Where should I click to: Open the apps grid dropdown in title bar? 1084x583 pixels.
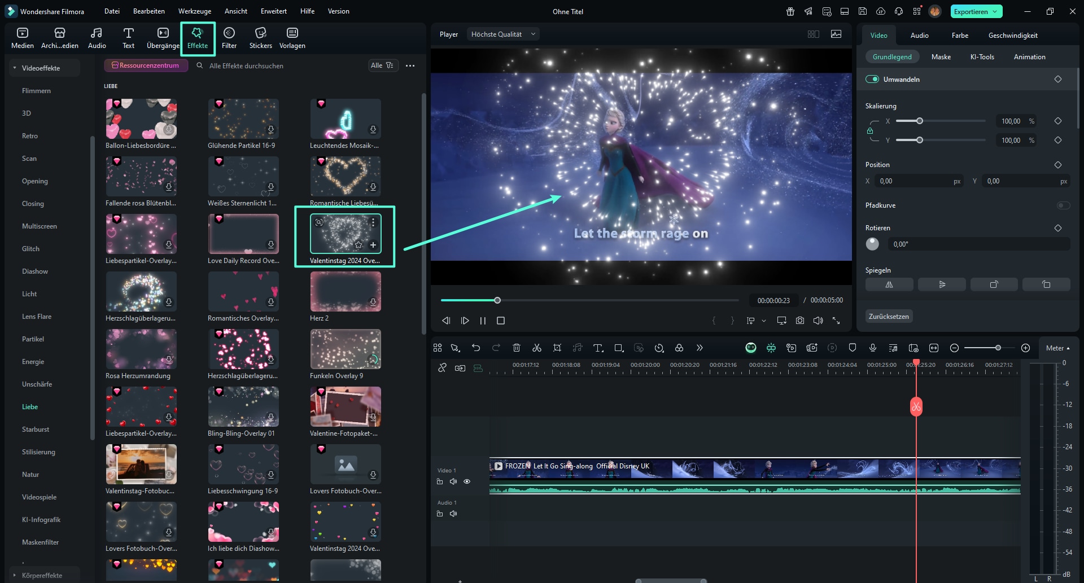coord(917,11)
